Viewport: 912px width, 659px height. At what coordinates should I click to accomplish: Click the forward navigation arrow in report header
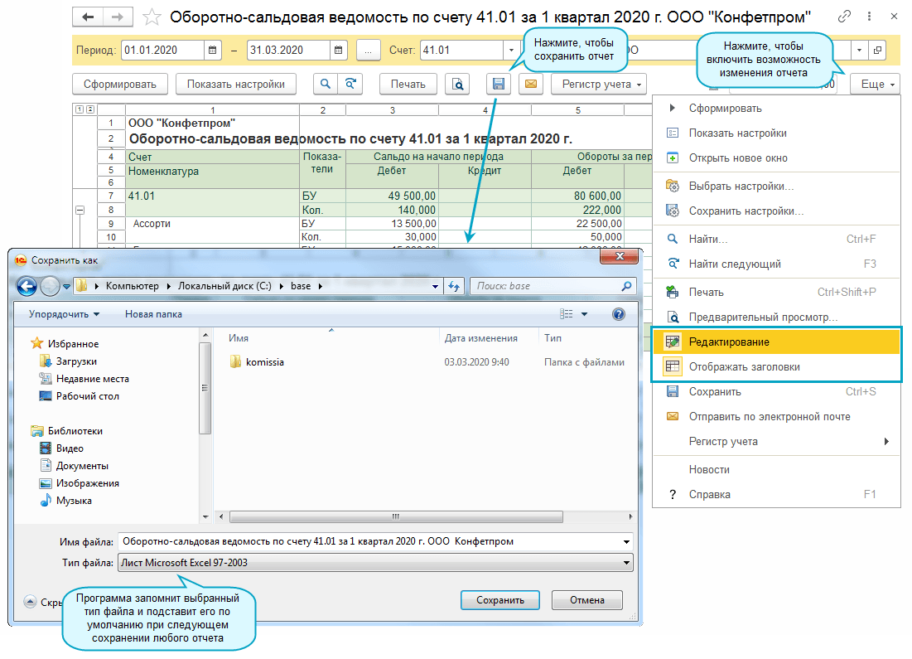(x=118, y=17)
